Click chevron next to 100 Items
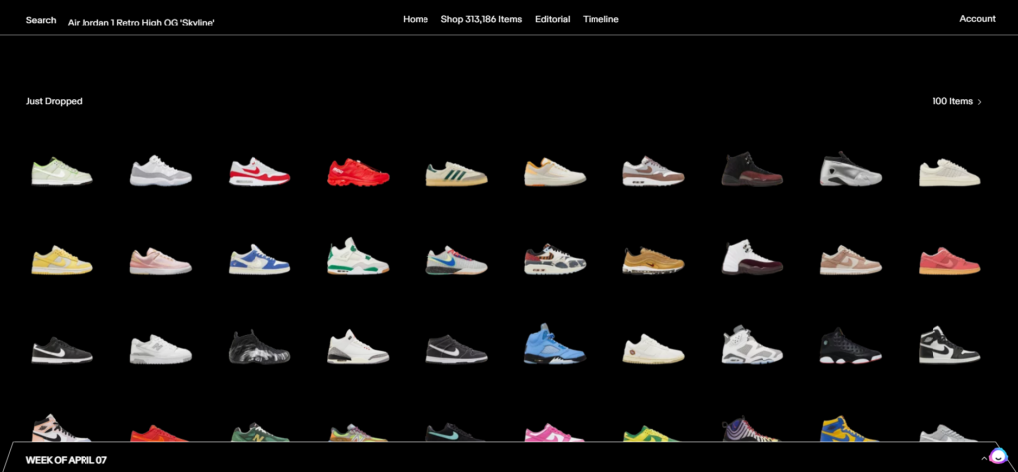Image resolution: width=1018 pixels, height=472 pixels. [x=980, y=102]
